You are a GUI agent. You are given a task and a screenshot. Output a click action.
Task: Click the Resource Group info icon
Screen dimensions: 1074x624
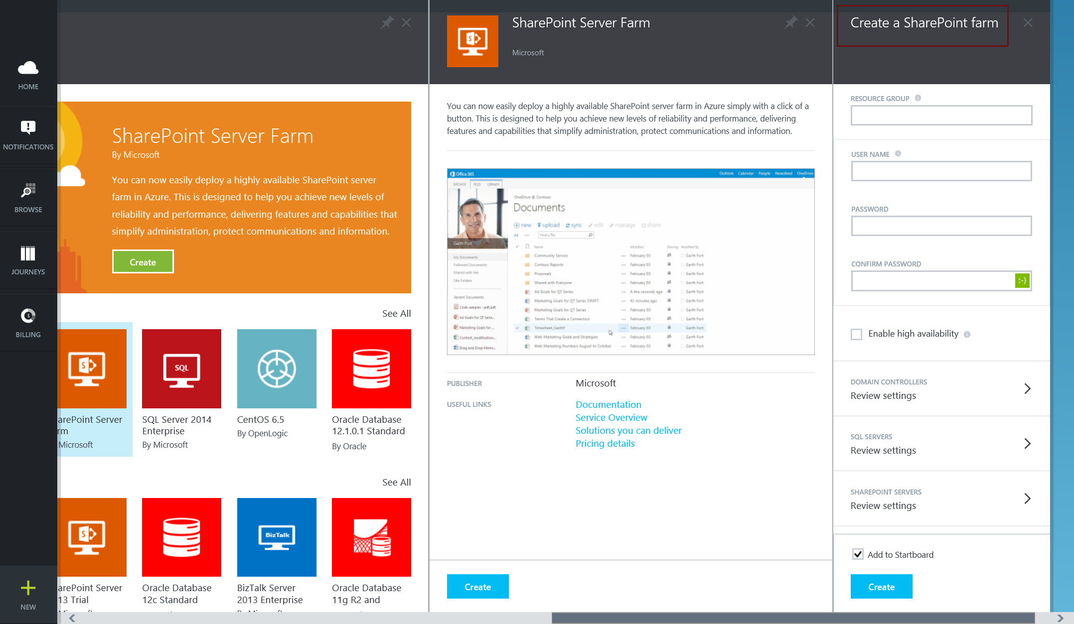pyautogui.click(x=918, y=98)
